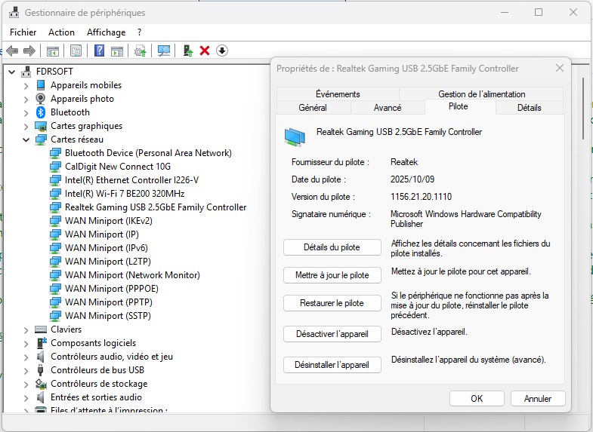
Task: Click the blue Help question-mark toolbar icon
Action: click(x=99, y=51)
